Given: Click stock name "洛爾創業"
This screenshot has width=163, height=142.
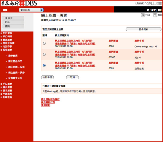Looking at the screenshot, I should point(139,69).
